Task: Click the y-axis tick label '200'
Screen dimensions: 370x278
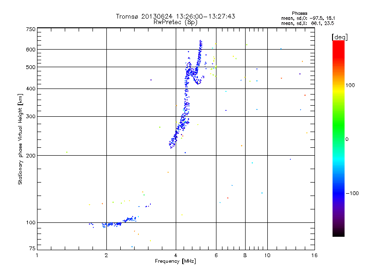Action: tap(31, 156)
